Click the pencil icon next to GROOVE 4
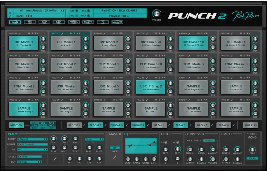Image resolution: width=267 pixels, height=171 pixels. click(148, 125)
